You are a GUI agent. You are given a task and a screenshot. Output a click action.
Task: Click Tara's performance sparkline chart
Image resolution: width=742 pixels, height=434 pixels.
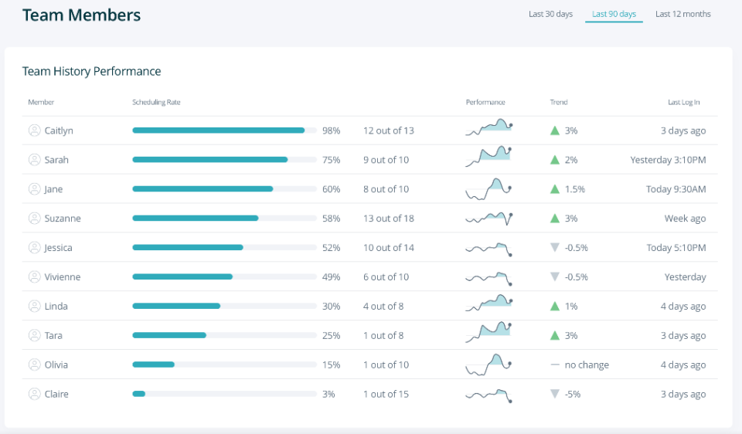tap(488, 333)
